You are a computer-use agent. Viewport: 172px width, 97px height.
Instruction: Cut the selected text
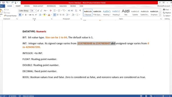pos(6,10)
